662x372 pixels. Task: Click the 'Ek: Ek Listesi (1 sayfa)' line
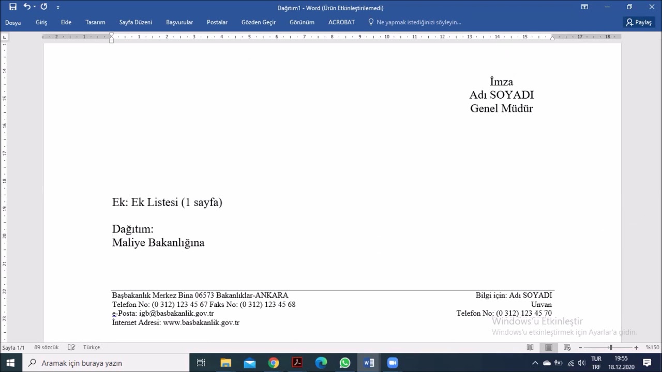[167, 202]
